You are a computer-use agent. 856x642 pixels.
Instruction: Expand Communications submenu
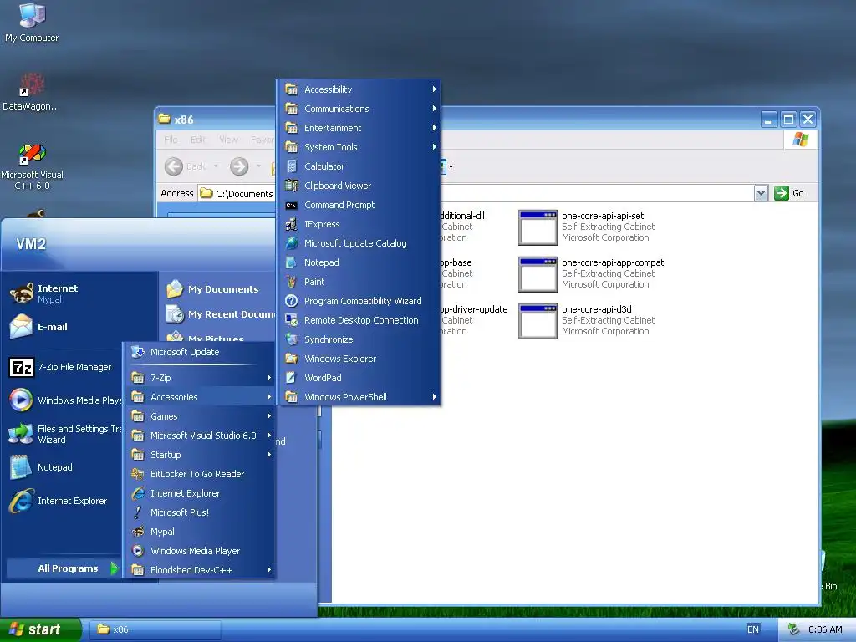click(359, 109)
